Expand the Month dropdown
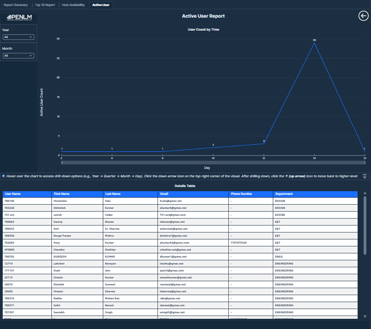371x329 pixels. pos(19,56)
